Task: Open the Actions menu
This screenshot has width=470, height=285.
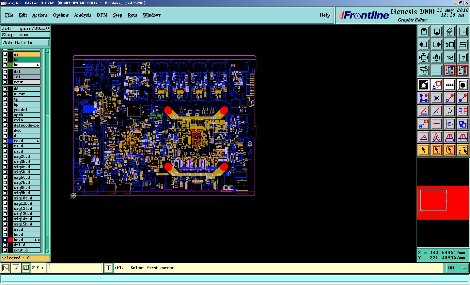Action: pyautogui.click(x=40, y=15)
